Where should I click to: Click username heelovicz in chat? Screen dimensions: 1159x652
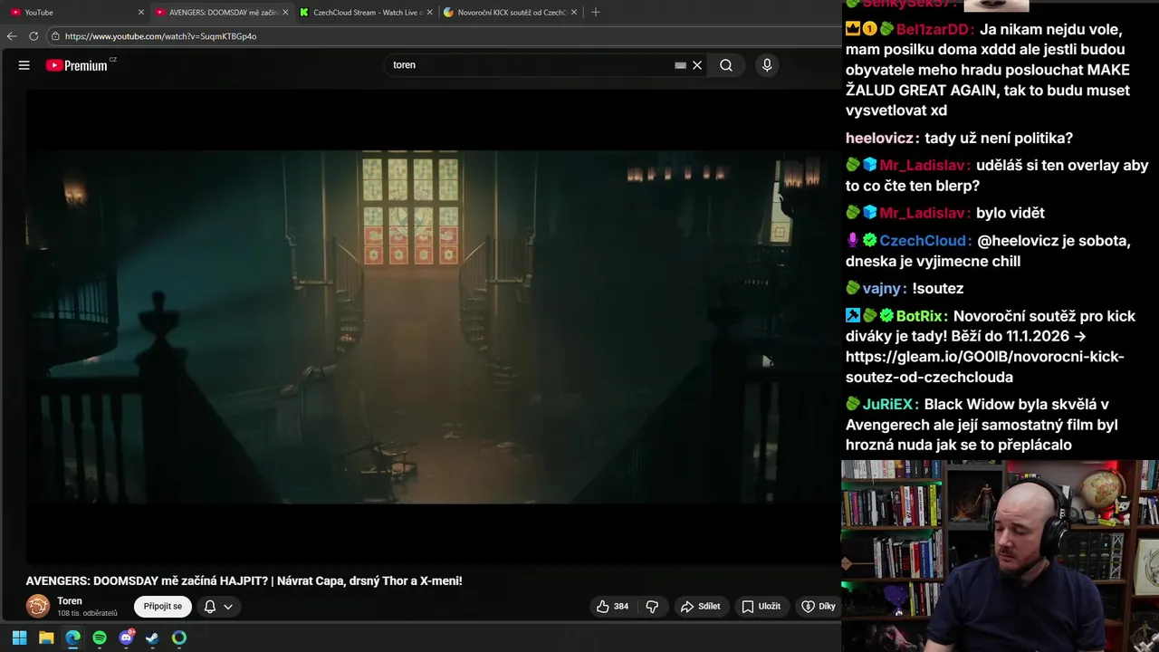click(879, 139)
